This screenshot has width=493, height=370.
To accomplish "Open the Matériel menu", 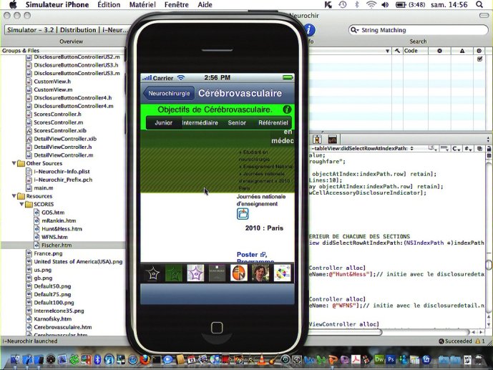I will click(x=142, y=5).
